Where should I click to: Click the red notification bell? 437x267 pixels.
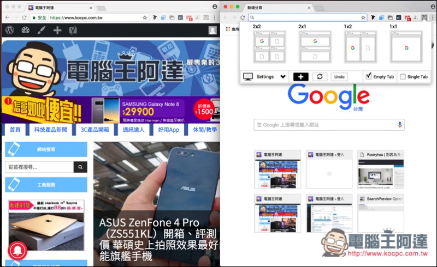17,250
